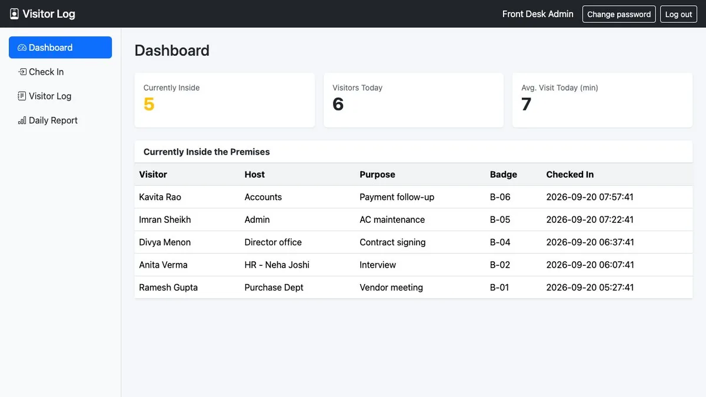Click the Dashboard page heading

(x=172, y=51)
